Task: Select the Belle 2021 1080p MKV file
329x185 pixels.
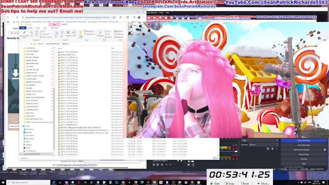Action: point(80,127)
